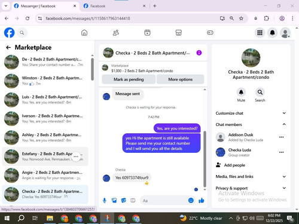Attach a photo file icon
Image resolution: width=299 pixels, height=224 pixels.
pos(114,200)
